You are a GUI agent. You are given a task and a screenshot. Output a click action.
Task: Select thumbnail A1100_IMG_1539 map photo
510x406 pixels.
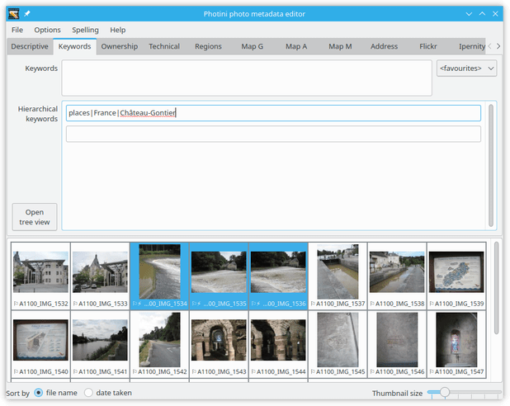tap(456, 276)
